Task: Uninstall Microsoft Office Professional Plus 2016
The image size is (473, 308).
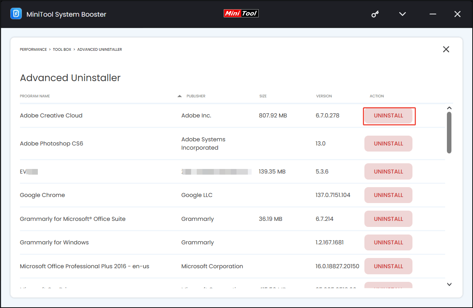Action: click(388, 266)
